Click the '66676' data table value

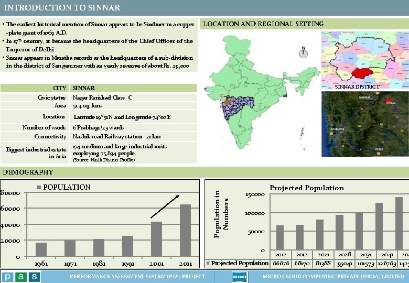point(281,264)
